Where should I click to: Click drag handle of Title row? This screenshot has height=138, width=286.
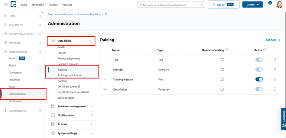coord(105,60)
